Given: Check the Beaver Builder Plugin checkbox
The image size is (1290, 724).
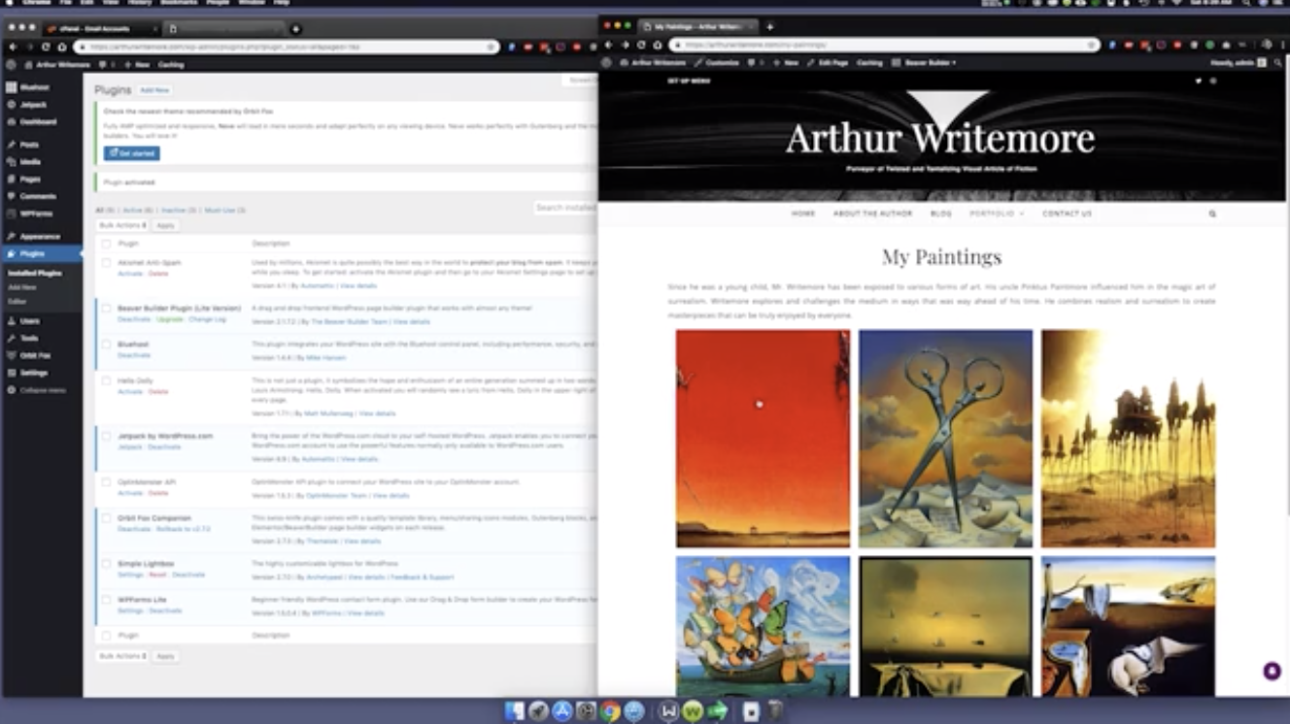Looking at the screenshot, I should [x=107, y=308].
